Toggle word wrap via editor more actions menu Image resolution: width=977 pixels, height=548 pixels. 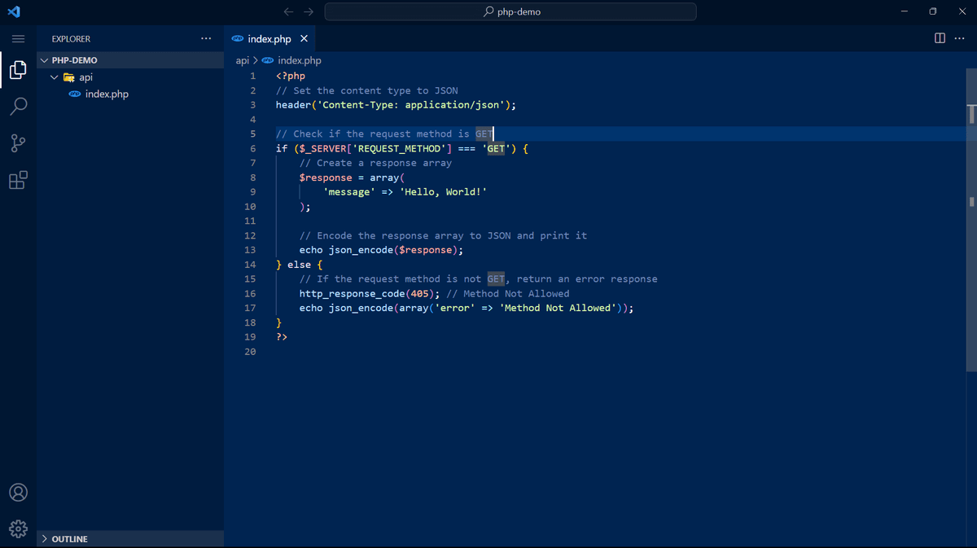click(958, 37)
